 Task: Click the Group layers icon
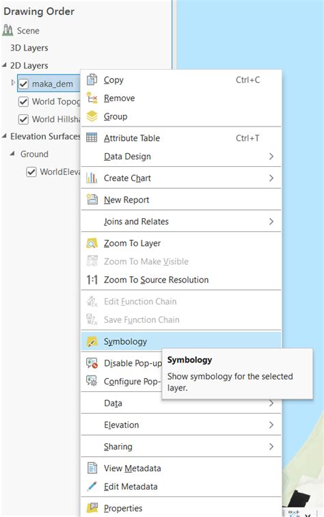pos(92,116)
